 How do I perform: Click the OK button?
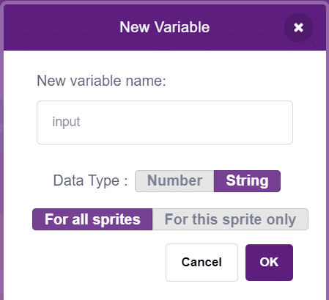point(269,263)
